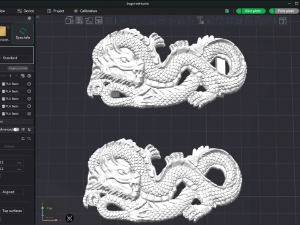Click the AMS filament sync icon
Image resolution: width=300 pixels, height=225 pixels.
point(22,76)
